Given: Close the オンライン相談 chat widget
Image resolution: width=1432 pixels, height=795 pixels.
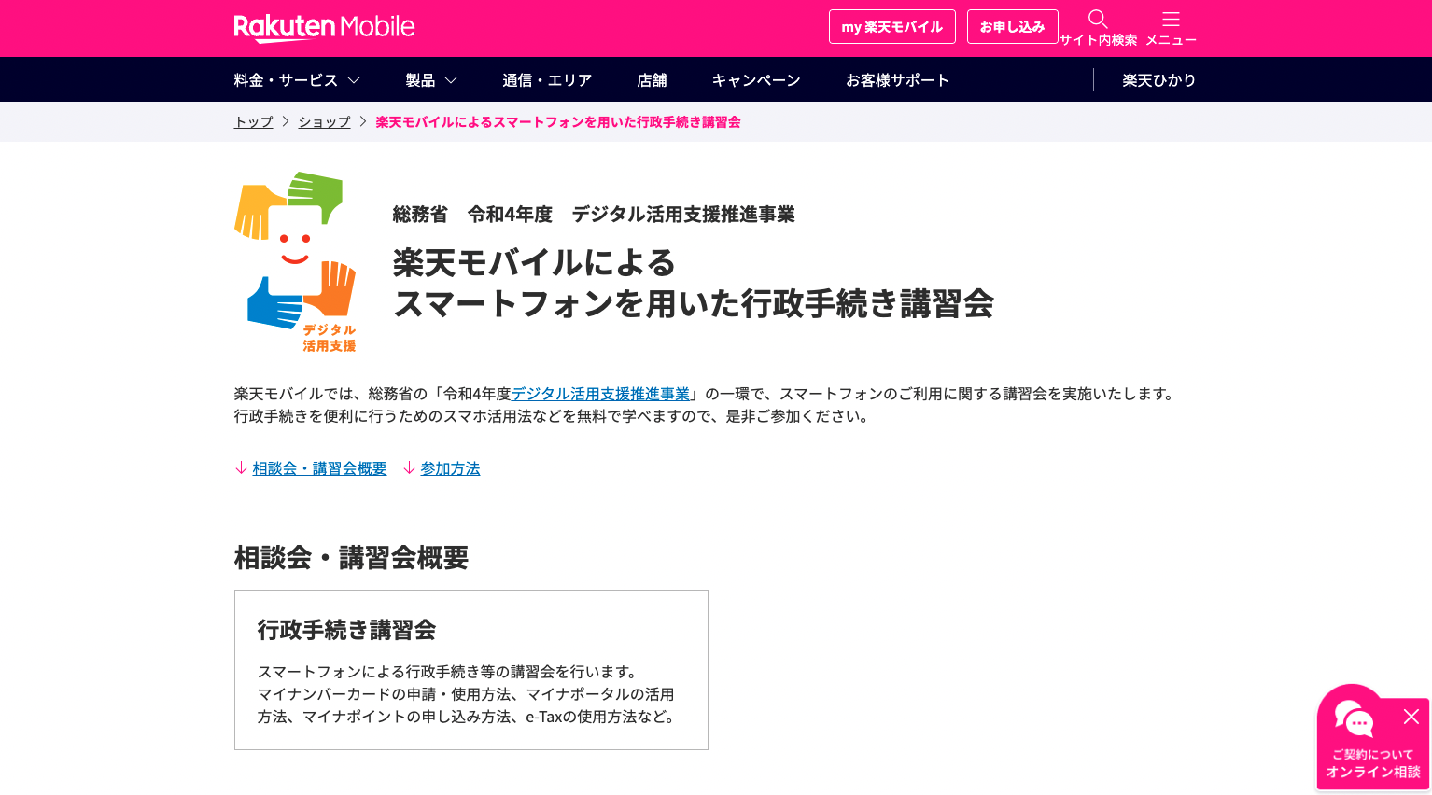Looking at the screenshot, I should tap(1411, 717).
